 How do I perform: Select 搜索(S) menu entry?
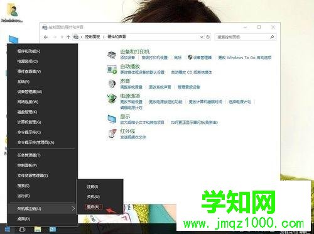pos(23,186)
